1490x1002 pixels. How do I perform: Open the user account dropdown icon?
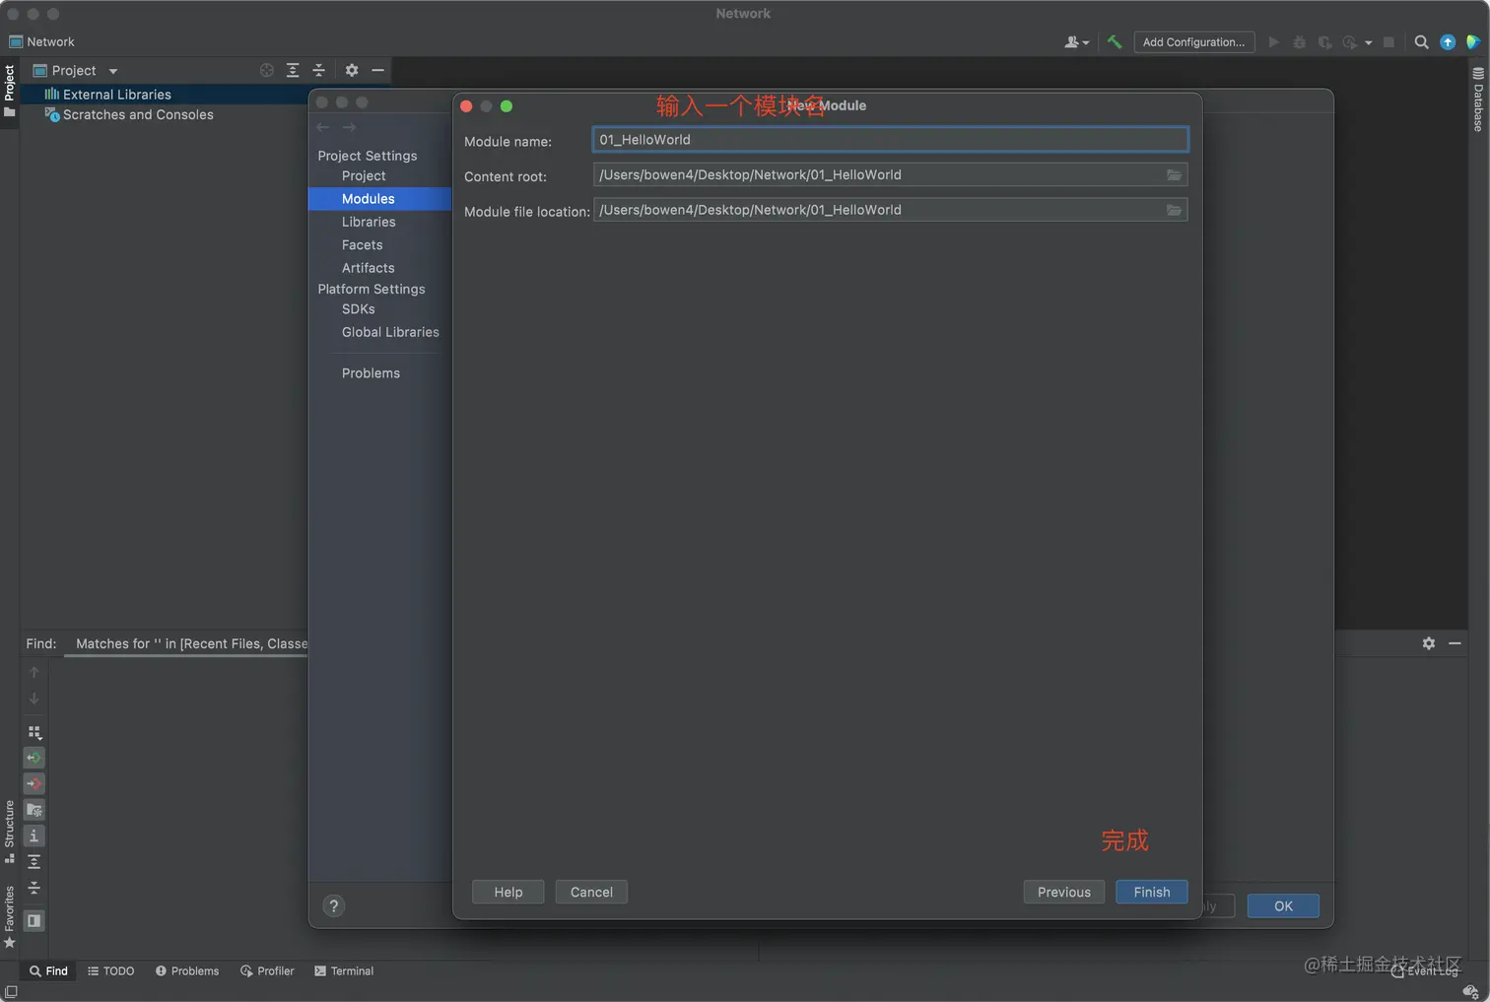click(x=1076, y=41)
